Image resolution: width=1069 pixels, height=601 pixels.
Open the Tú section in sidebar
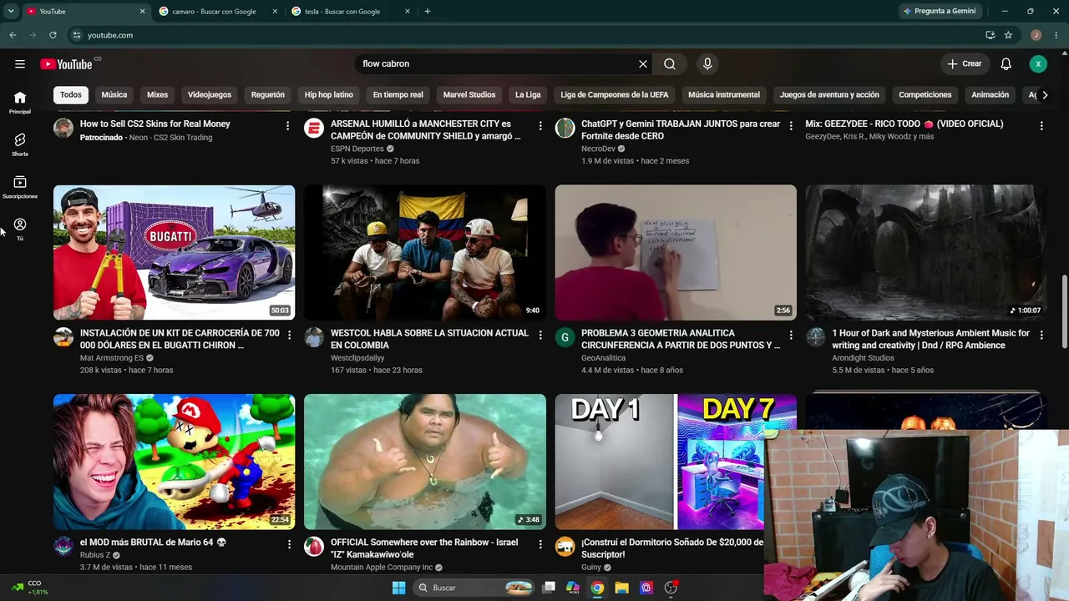tap(20, 230)
